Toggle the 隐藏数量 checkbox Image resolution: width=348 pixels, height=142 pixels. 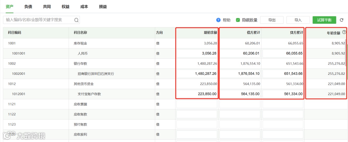[x=238, y=20]
